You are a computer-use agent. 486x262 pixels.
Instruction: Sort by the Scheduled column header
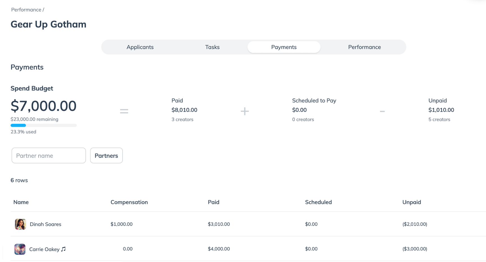[318, 202]
